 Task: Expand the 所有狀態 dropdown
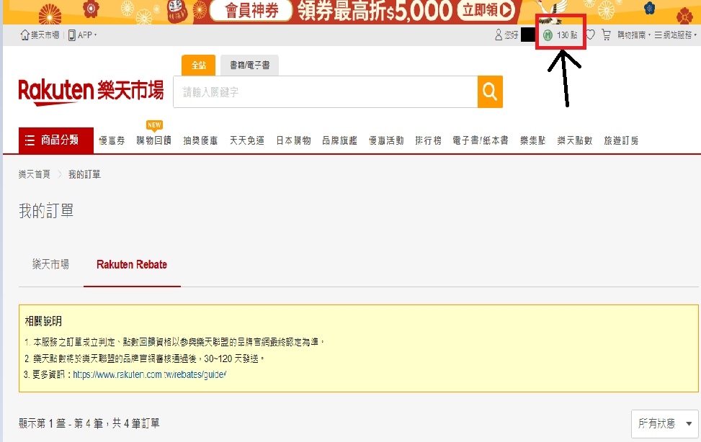coord(665,423)
